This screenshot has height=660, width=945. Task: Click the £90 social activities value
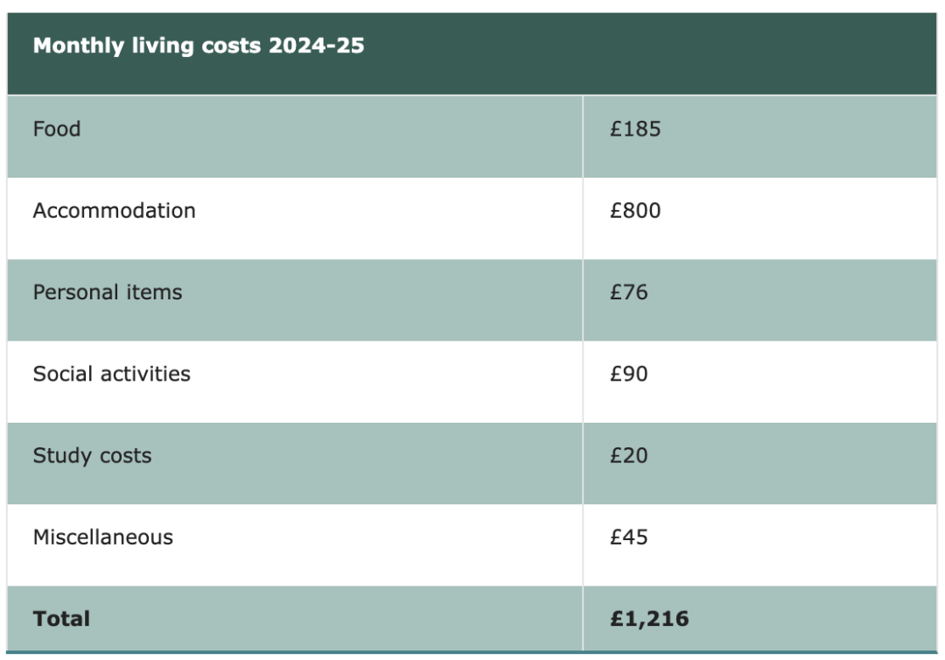pyautogui.click(x=628, y=374)
